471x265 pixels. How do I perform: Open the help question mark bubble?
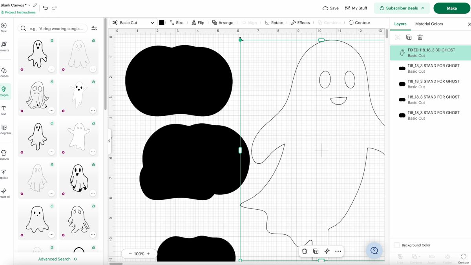point(374,250)
